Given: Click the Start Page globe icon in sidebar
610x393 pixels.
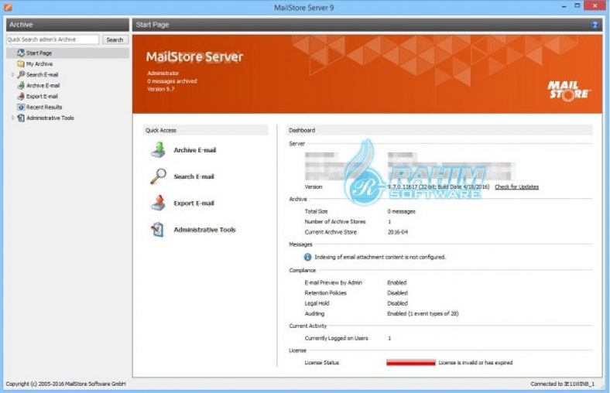Looking at the screenshot, I should coord(21,53).
